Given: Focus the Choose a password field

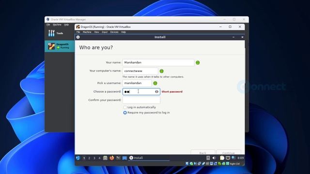Looking at the screenshot, I should pyautogui.click(x=141, y=91).
